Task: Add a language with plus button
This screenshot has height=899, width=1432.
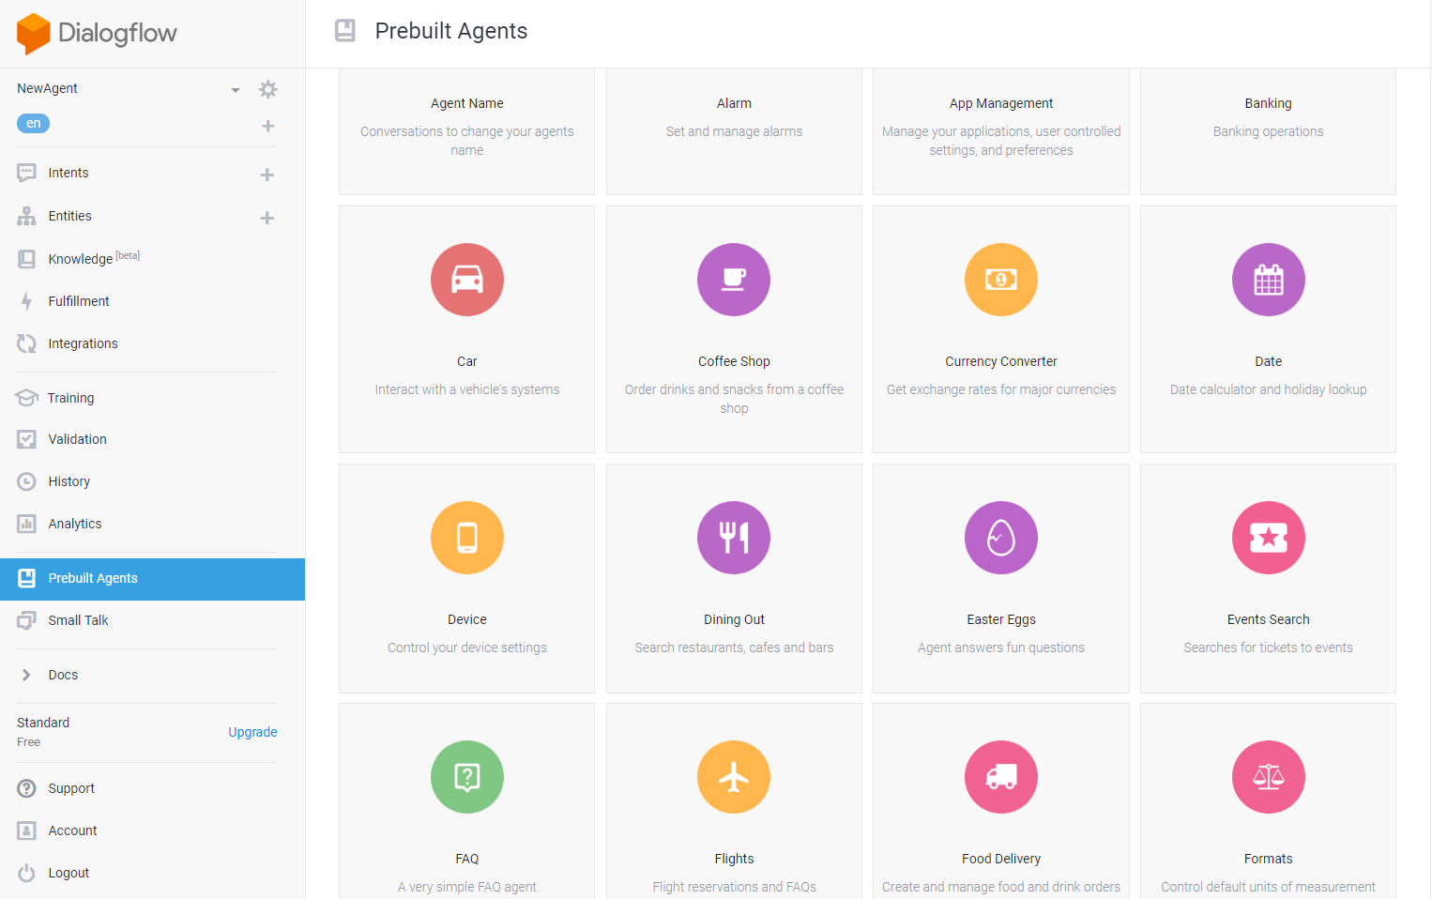Action: [x=267, y=126]
